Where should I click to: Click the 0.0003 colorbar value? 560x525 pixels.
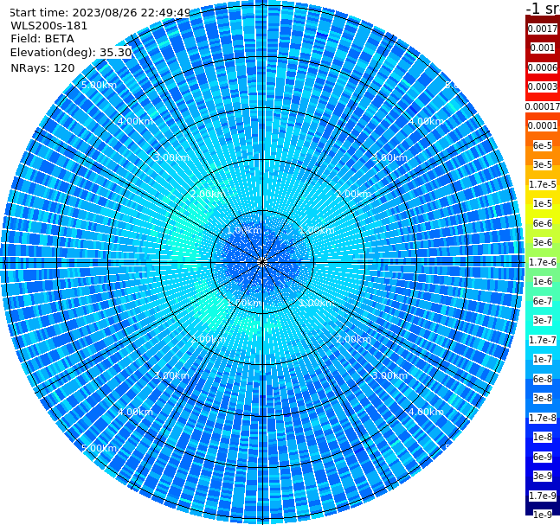point(543,86)
